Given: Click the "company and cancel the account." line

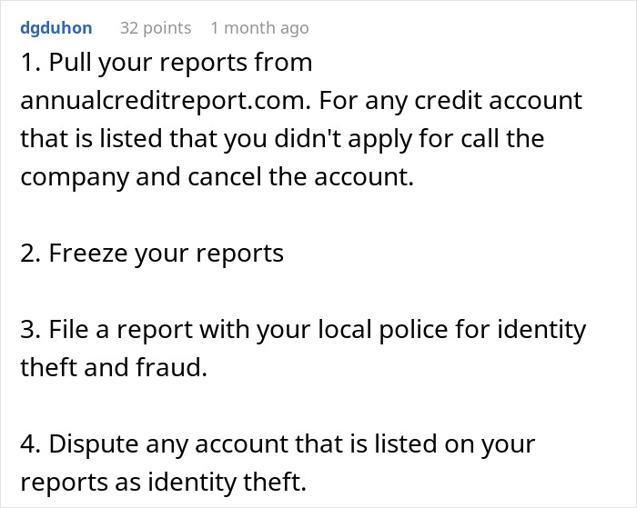Looking at the screenshot, I should pos(217,176).
